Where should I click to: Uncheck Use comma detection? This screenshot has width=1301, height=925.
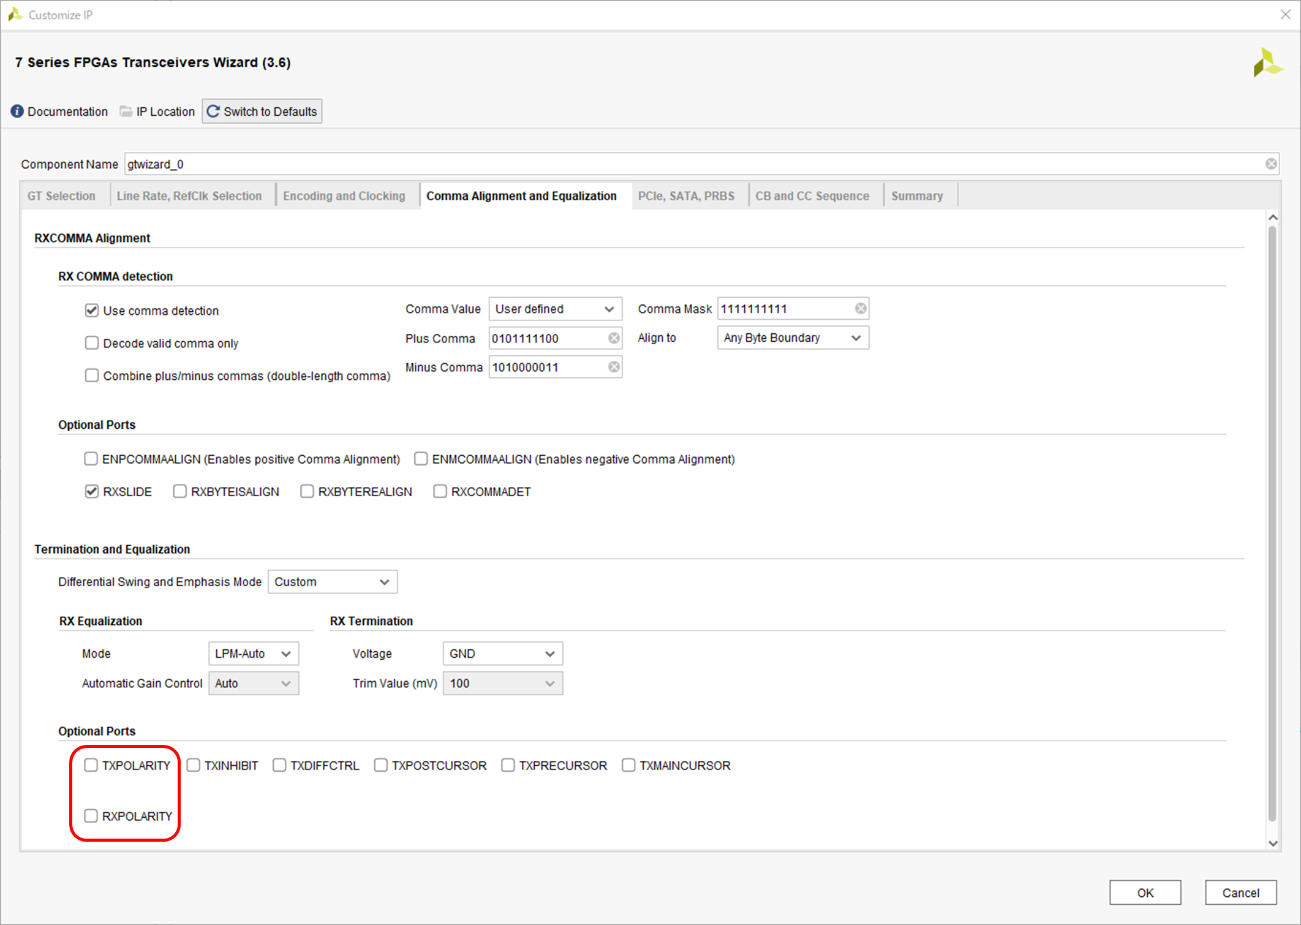click(x=92, y=311)
